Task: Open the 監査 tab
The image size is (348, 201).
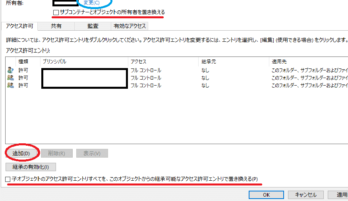Action: [x=93, y=26]
